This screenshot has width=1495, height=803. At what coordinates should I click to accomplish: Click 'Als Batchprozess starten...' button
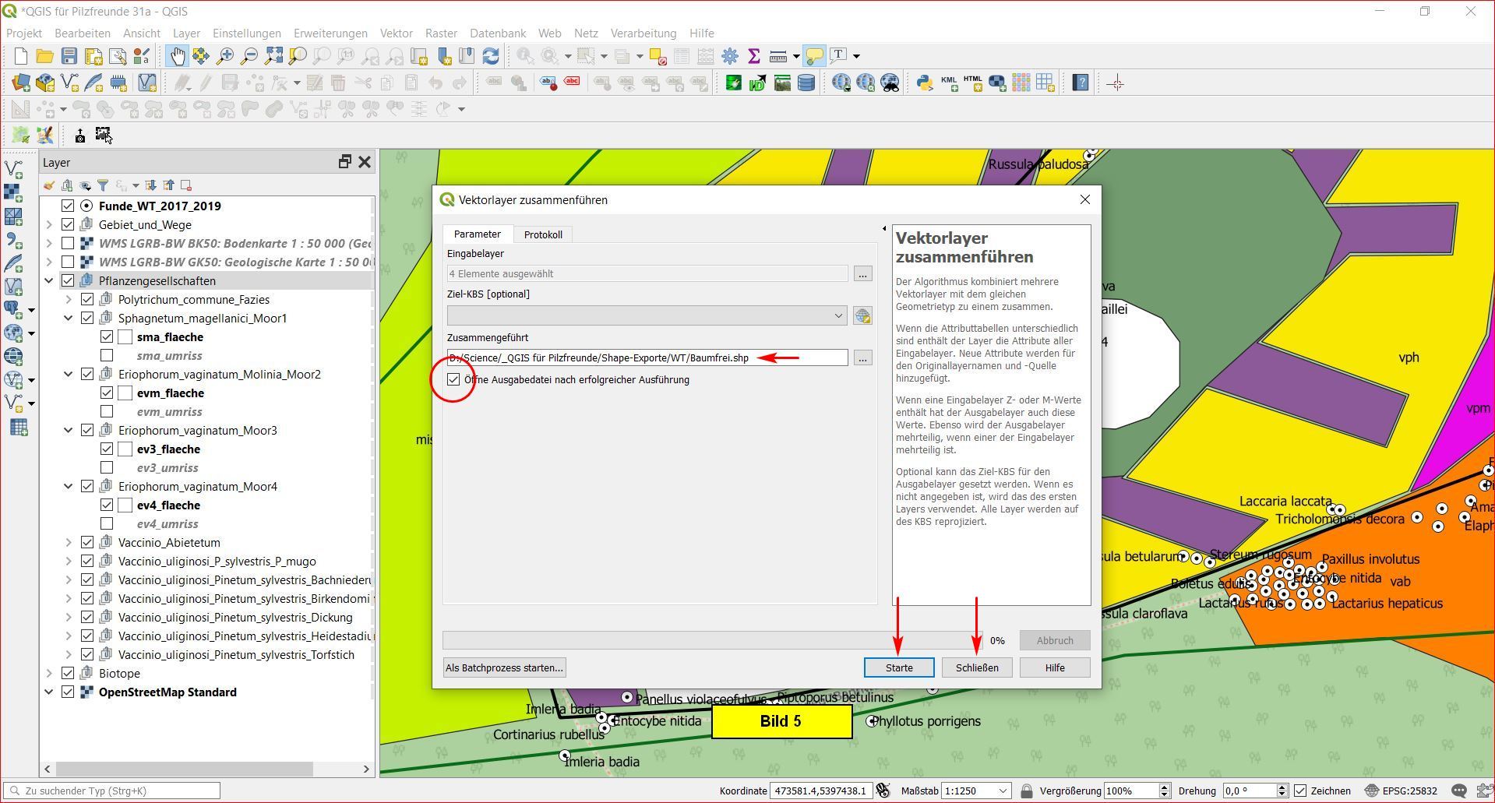point(504,667)
